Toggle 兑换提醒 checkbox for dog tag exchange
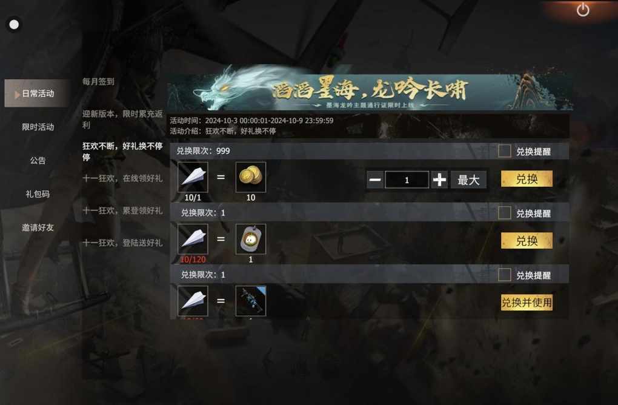The image size is (618, 405). pyautogui.click(x=505, y=213)
